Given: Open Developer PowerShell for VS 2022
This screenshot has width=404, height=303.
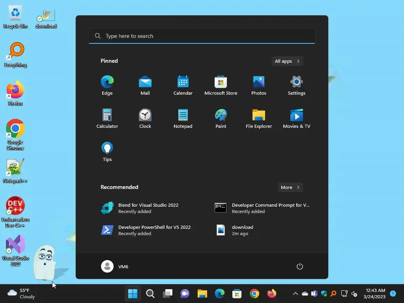Looking at the screenshot, I should click(145, 230).
